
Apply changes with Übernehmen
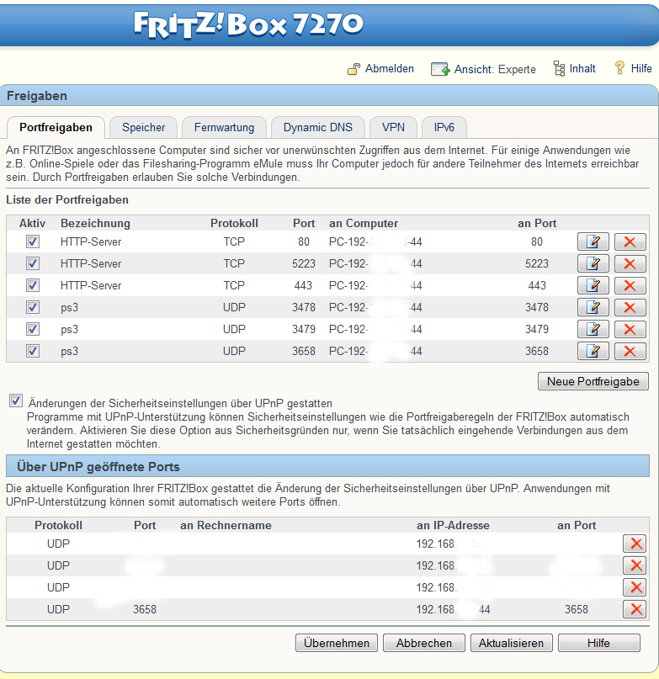pos(337,643)
